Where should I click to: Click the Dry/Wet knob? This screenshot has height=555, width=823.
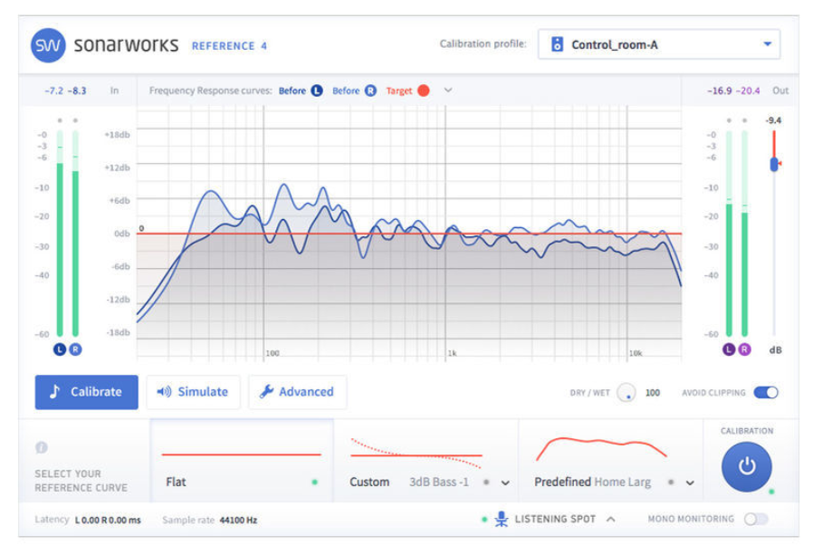click(x=627, y=393)
